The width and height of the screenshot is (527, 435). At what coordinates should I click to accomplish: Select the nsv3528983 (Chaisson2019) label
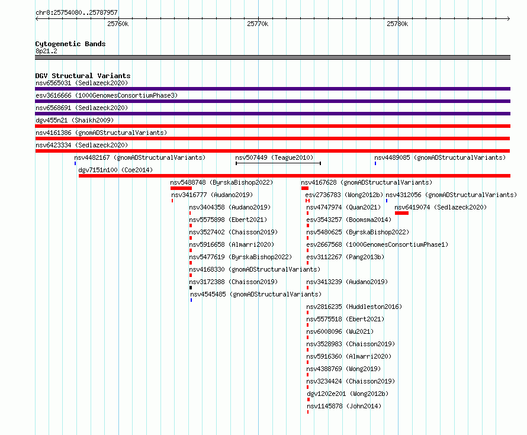click(351, 344)
